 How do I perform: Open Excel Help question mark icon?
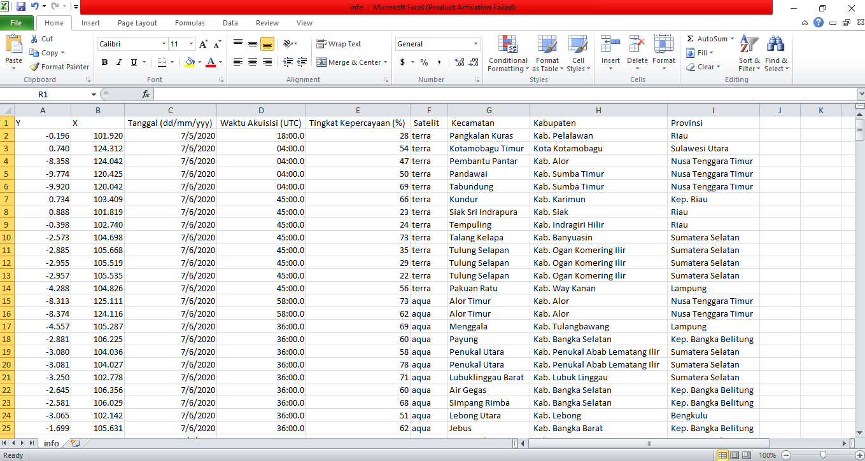click(x=818, y=23)
